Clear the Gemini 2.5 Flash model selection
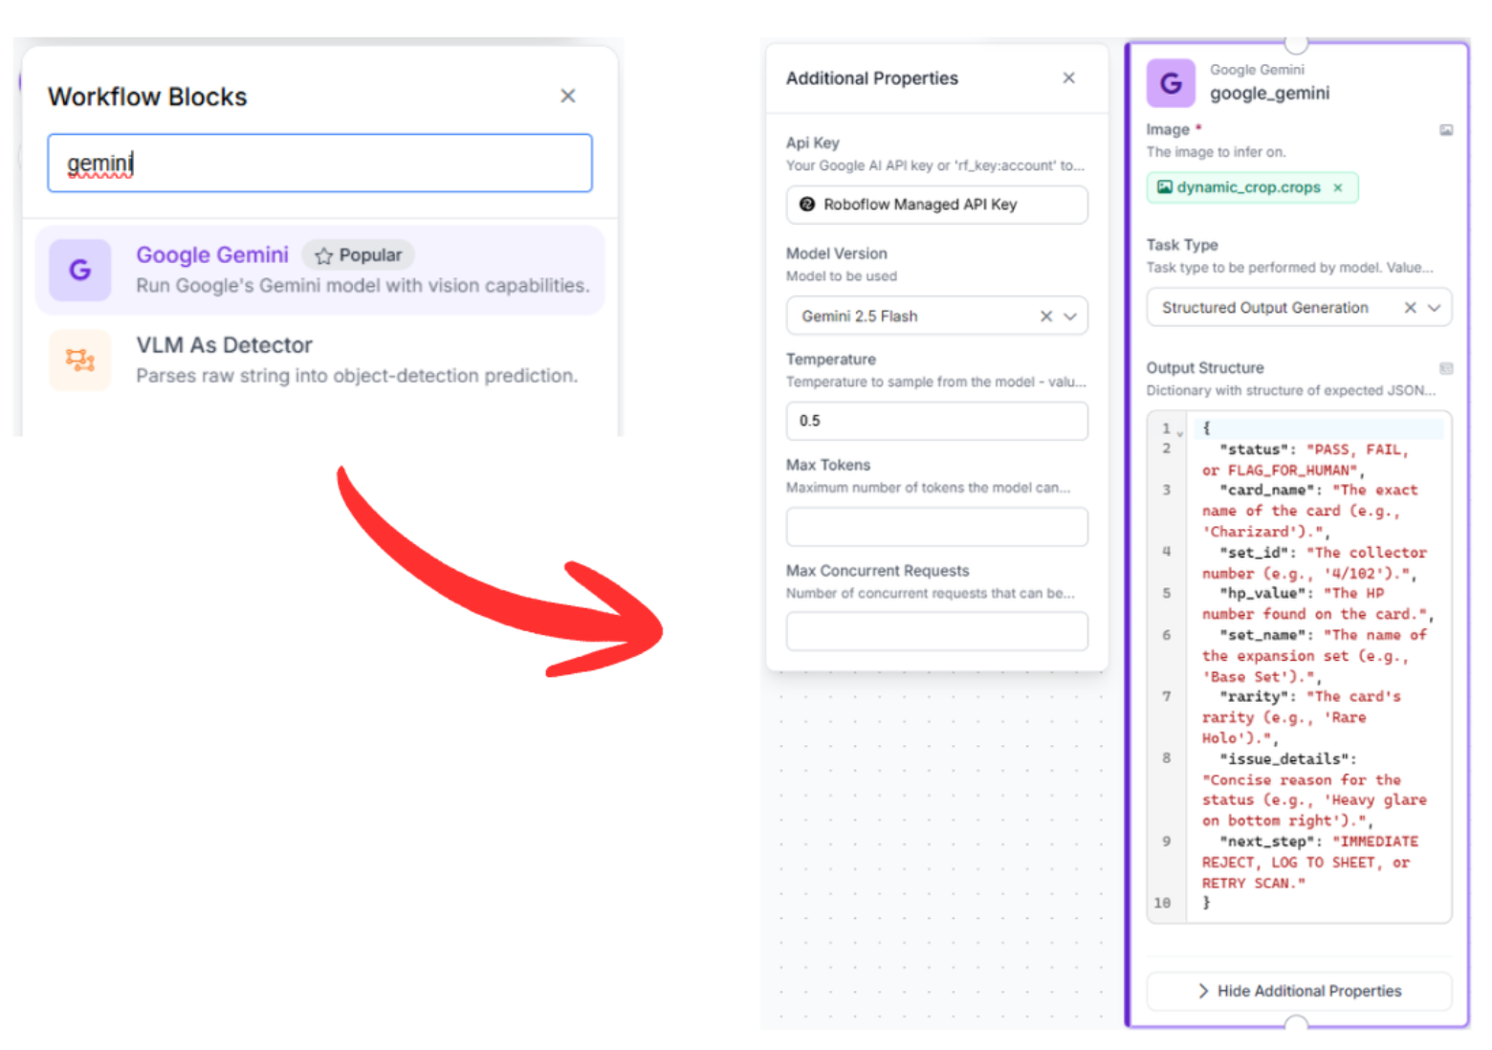Viewport: 1492px width, 1050px height. [x=1046, y=317]
